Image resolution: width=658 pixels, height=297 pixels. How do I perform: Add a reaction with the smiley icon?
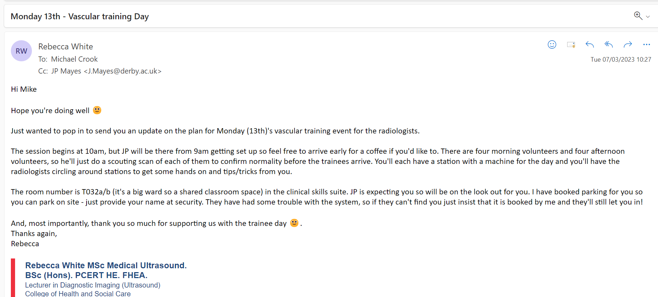[552, 44]
